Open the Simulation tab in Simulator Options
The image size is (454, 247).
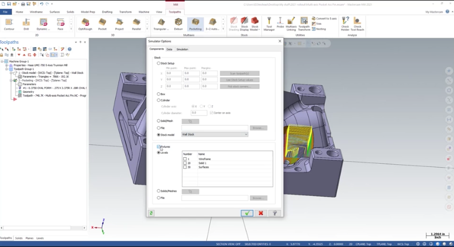point(182,49)
